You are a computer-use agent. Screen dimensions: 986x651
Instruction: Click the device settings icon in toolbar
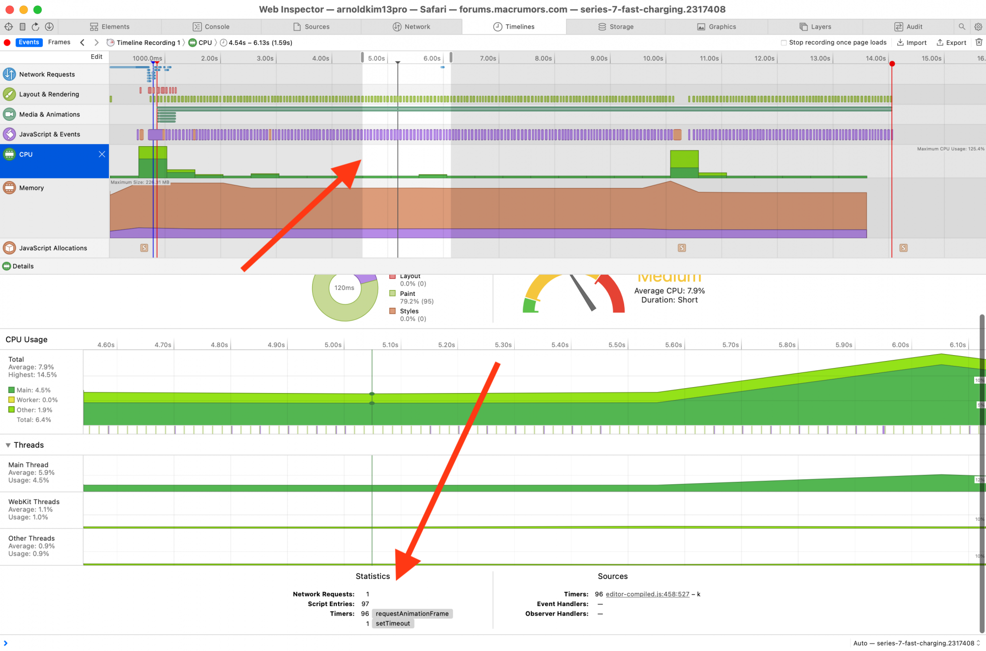coord(22,27)
